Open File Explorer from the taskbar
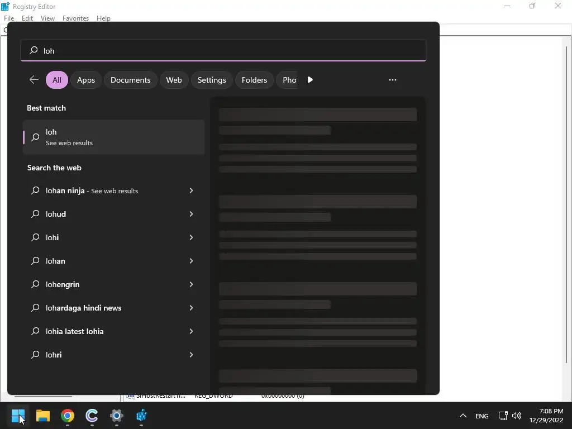572x429 pixels. tap(42, 416)
